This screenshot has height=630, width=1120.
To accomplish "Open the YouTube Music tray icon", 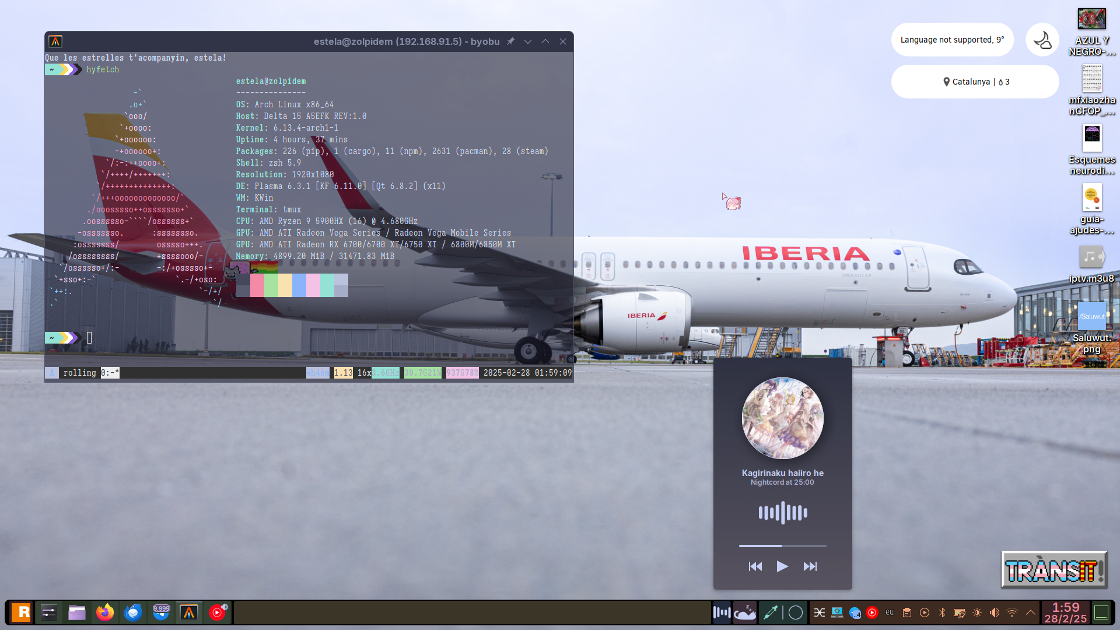I will [x=872, y=612].
